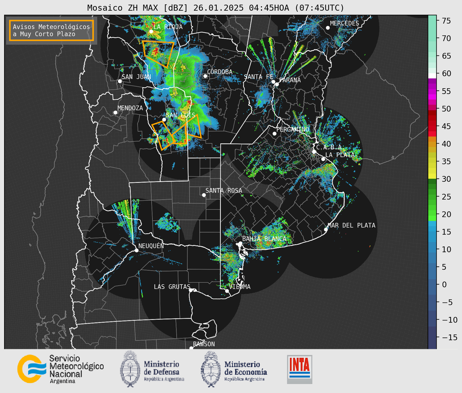Screen dimensions: 462x393
Task: Click the dark -15 dBZ swatch
Action: coord(432,338)
